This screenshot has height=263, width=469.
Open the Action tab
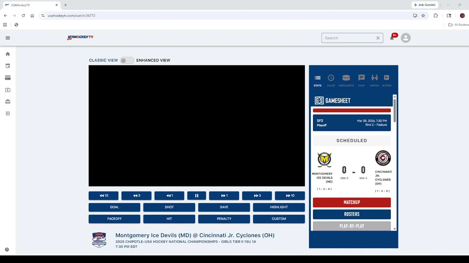(387, 81)
